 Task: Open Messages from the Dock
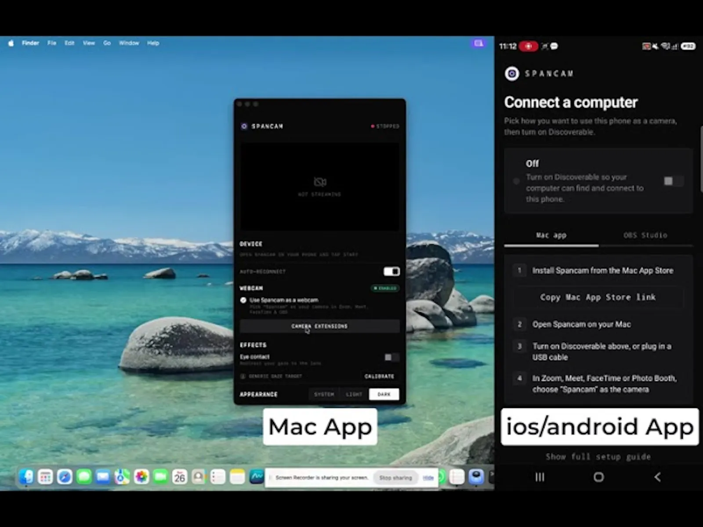click(84, 476)
